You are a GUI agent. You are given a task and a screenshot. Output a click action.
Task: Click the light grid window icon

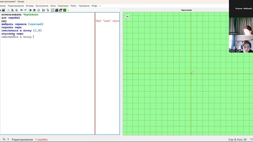(x=53, y=10)
